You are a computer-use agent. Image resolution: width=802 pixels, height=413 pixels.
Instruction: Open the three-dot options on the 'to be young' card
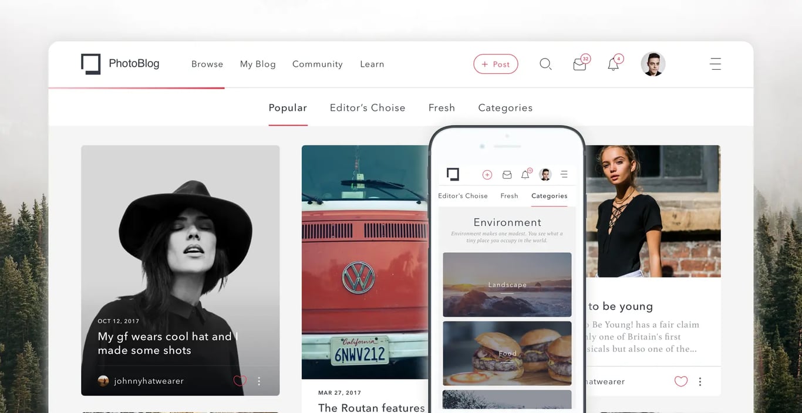pos(700,381)
